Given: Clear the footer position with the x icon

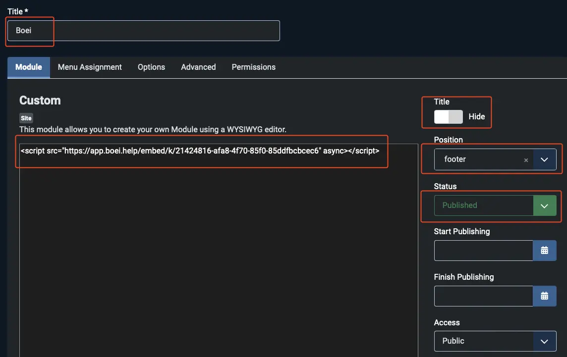Looking at the screenshot, I should [x=526, y=160].
